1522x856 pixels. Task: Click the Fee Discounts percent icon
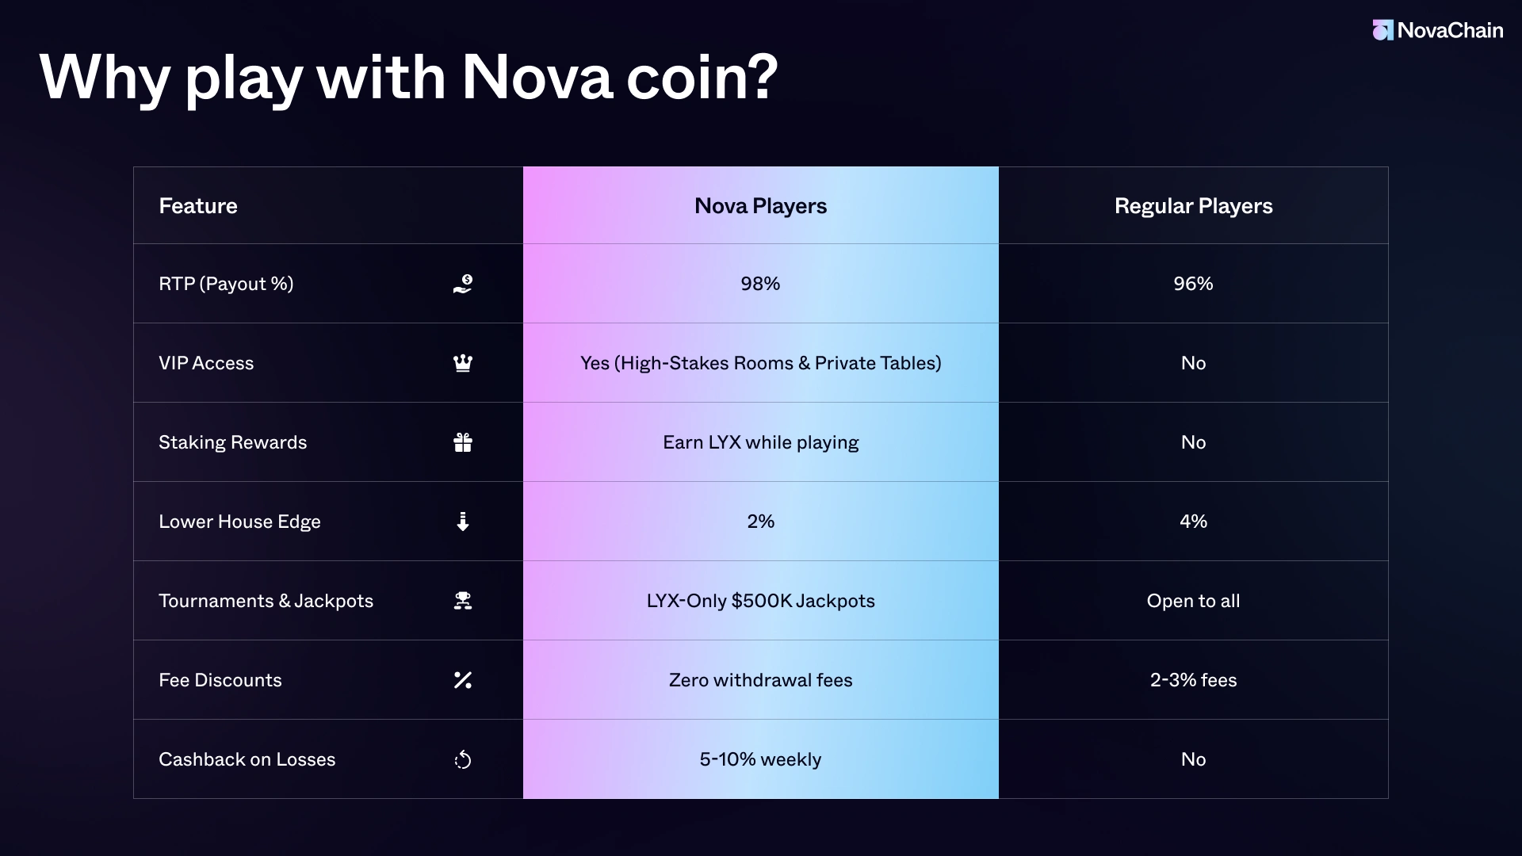pos(463,680)
